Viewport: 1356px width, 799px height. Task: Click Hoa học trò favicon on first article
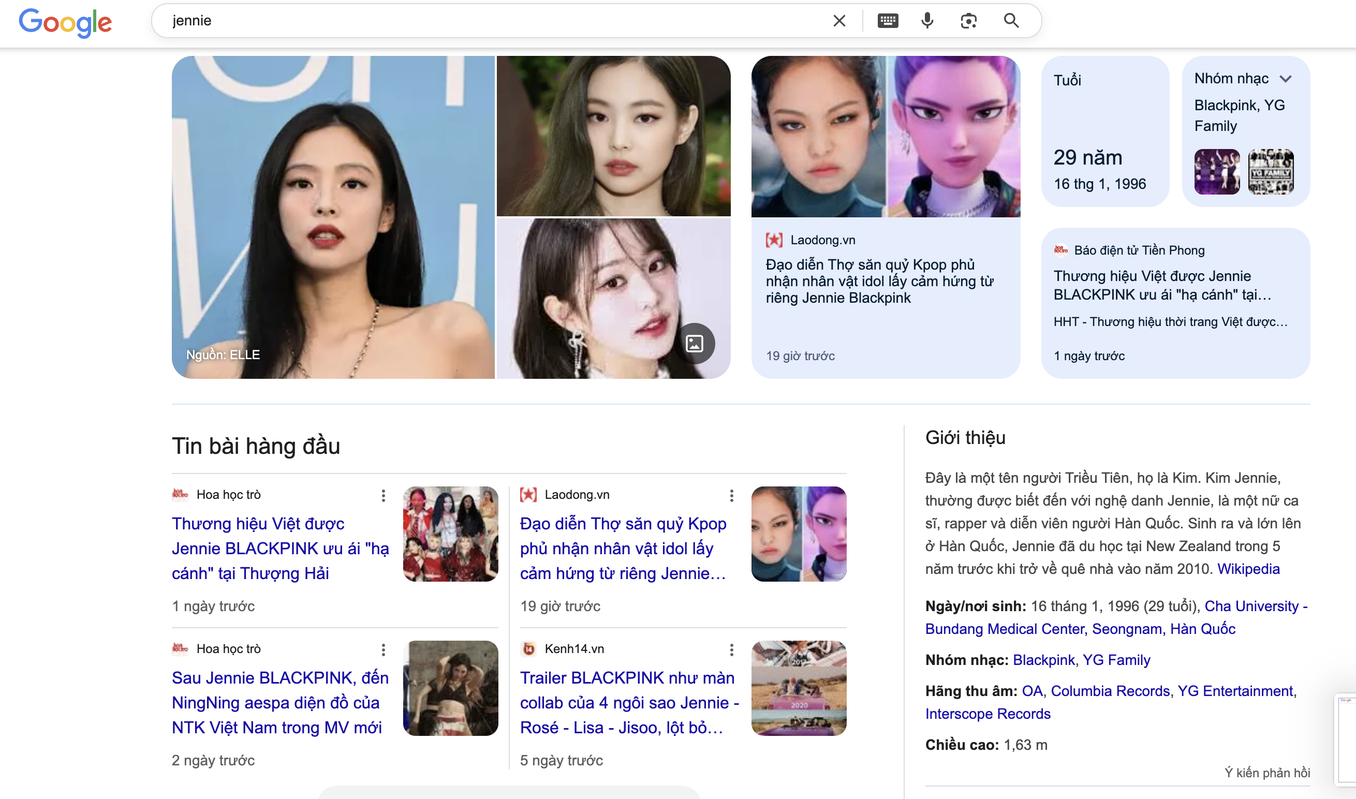[x=180, y=494]
